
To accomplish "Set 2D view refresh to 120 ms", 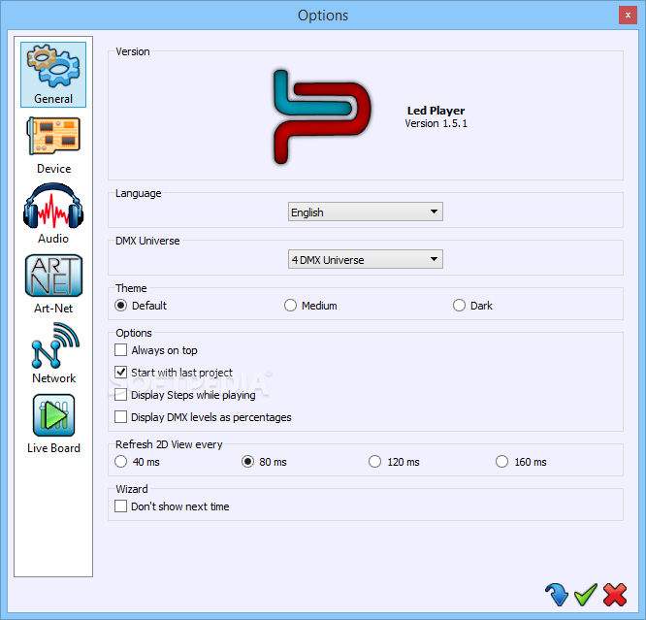I will coord(375,461).
